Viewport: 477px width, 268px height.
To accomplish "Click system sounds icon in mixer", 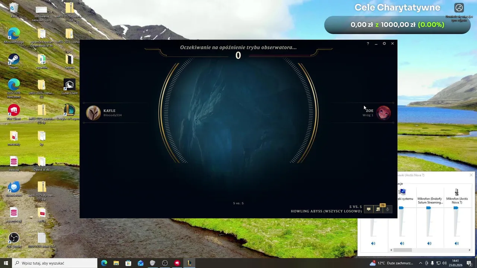I will (402, 192).
